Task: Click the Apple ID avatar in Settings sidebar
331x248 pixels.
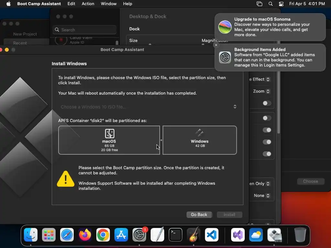Action: click(61, 40)
